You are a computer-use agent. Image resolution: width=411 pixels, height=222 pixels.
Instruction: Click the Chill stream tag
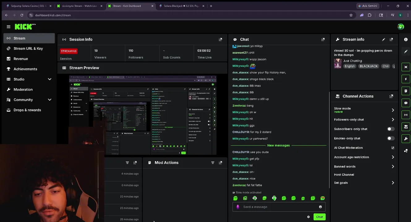pyautogui.click(x=385, y=66)
